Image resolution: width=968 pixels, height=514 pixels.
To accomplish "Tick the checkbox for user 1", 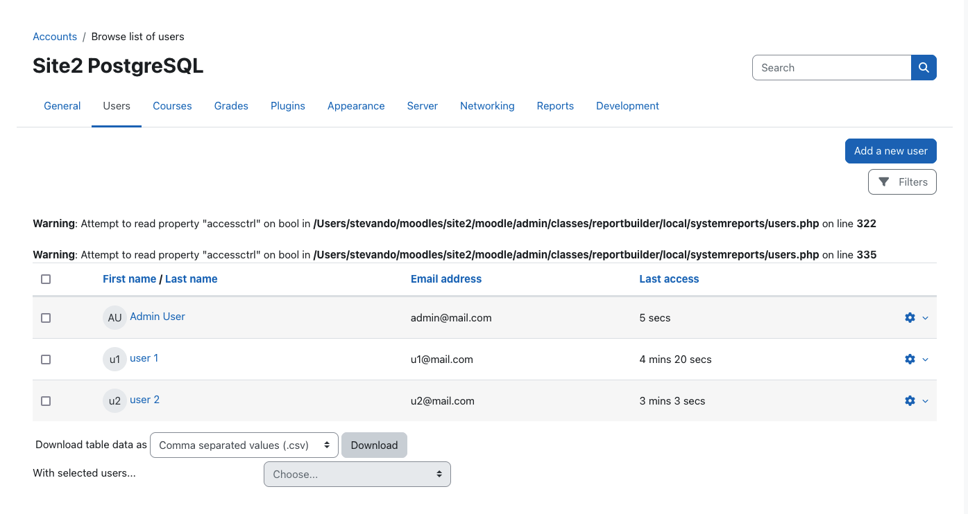I will [46, 360].
